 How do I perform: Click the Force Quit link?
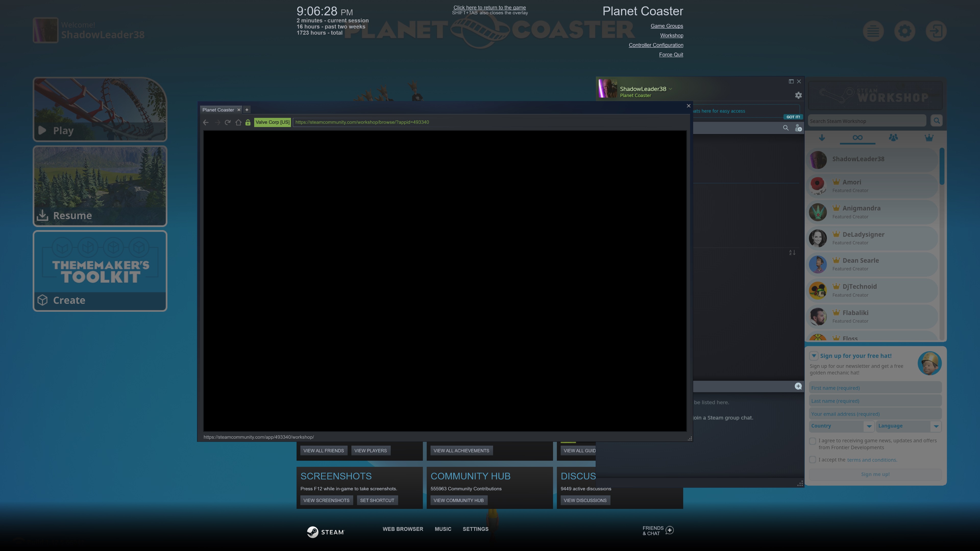(x=671, y=54)
